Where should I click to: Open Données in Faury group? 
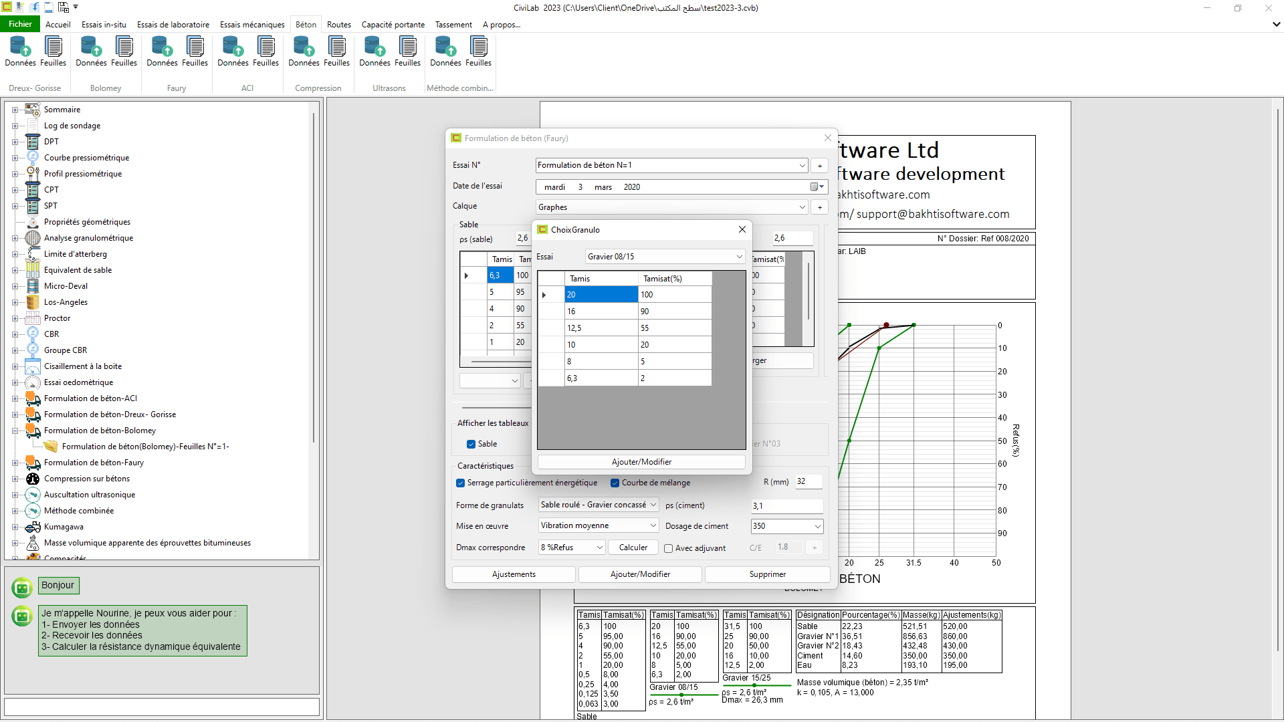click(x=162, y=52)
